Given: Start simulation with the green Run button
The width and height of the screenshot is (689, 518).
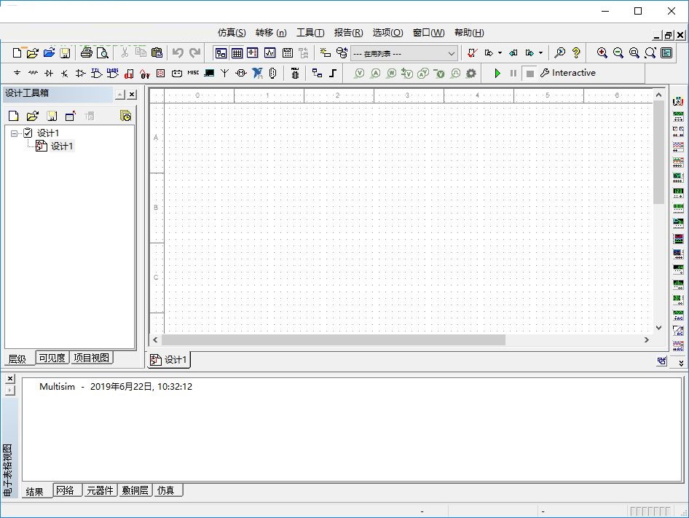Looking at the screenshot, I should [497, 73].
